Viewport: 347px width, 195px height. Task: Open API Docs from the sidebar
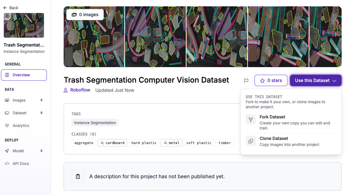(x=21, y=164)
